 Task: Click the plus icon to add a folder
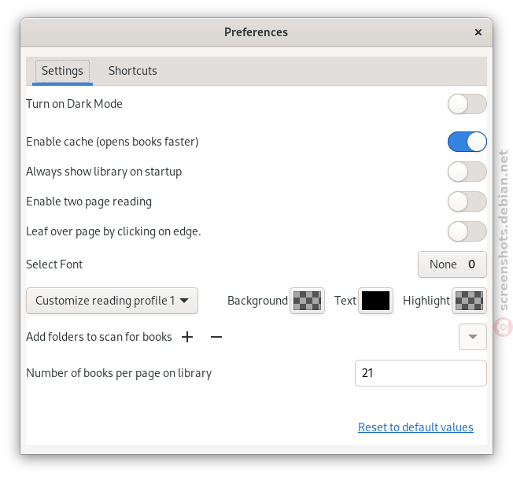click(187, 337)
